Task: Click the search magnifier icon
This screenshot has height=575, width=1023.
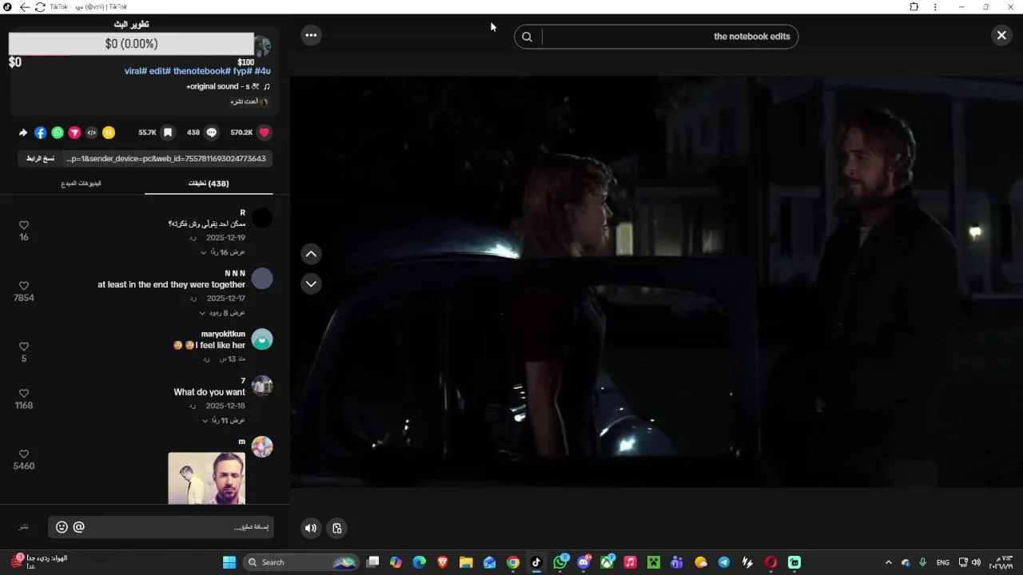Action: 527,37
